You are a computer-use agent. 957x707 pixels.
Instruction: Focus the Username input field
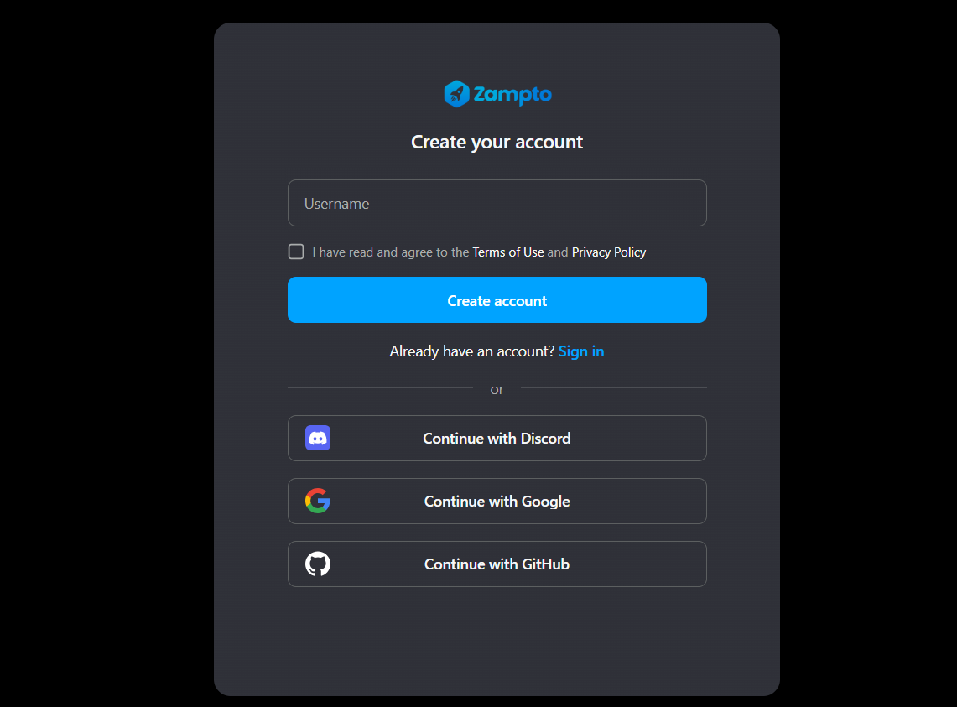(x=497, y=203)
